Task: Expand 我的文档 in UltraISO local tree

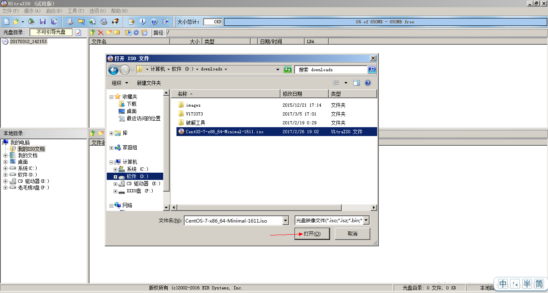Action: (x=6, y=155)
